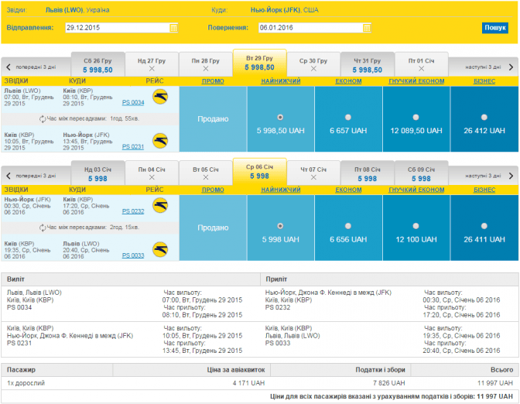Switch to the Сб 26 Гру date tab
The width and height of the screenshot is (520, 404).
click(97, 65)
